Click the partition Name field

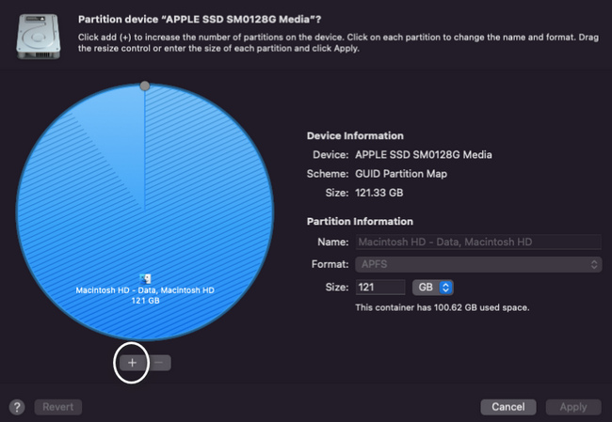point(478,242)
